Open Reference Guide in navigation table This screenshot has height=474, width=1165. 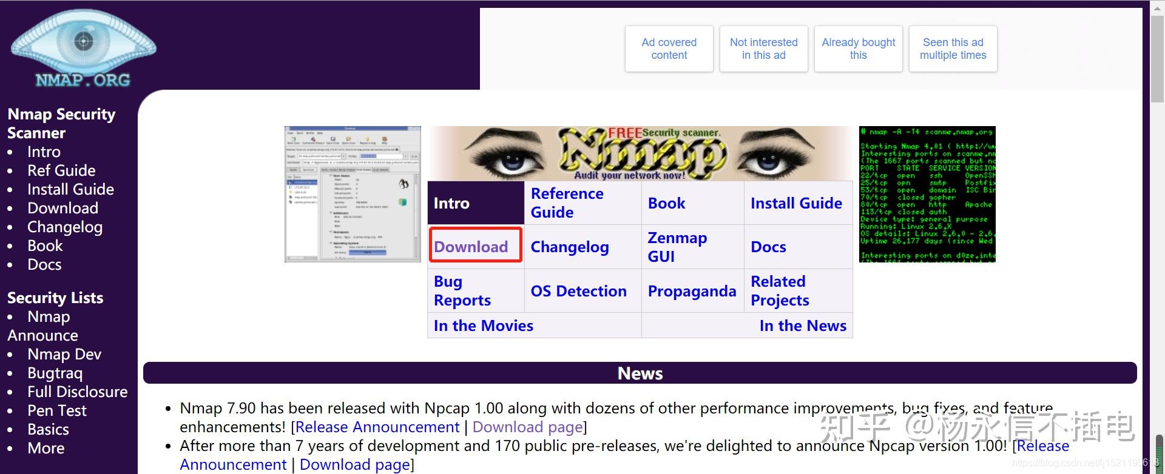tap(567, 203)
